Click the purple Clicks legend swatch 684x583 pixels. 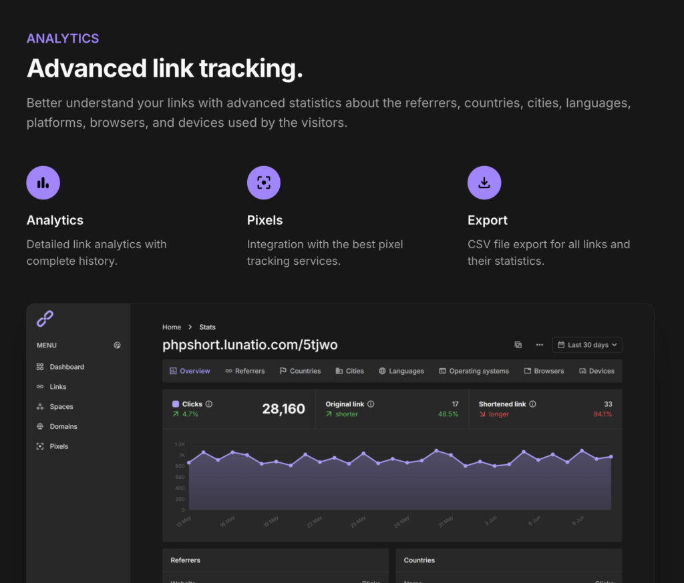pos(176,404)
